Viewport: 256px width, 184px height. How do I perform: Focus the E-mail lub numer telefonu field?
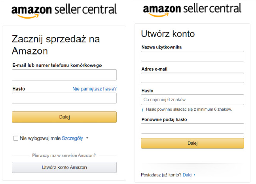(x=64, y=75)
